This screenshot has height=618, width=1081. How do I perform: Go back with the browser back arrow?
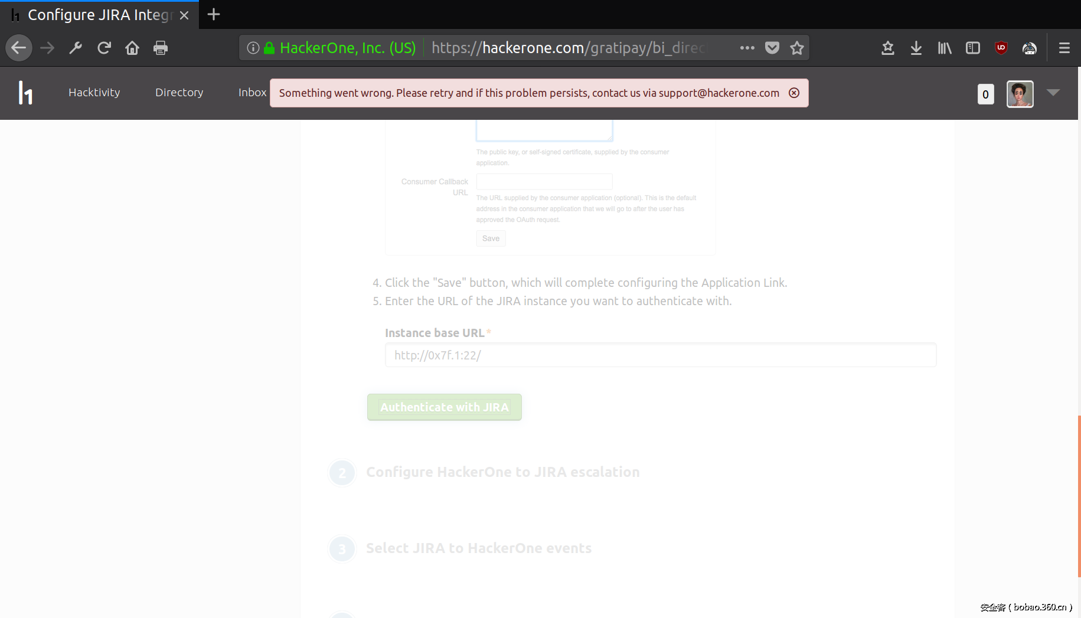pyautogui.click(x=19, y=48)
